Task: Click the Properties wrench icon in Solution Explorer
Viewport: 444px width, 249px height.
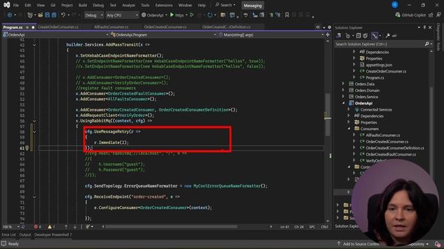Action: tap(388, 35)
